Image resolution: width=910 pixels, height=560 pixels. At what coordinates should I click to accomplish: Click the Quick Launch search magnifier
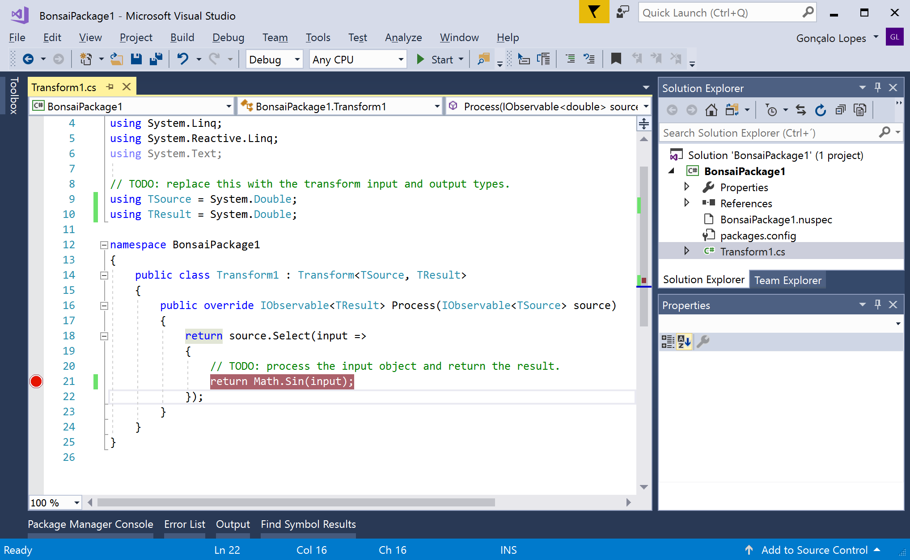(x=808, y=13)
